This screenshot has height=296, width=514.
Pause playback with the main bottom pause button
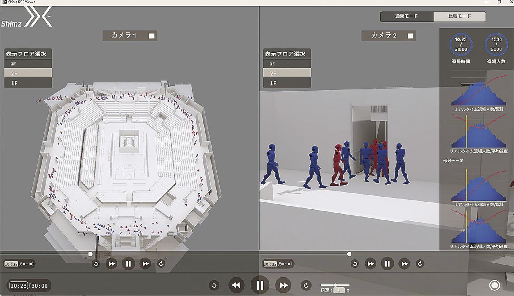point(260,285)
